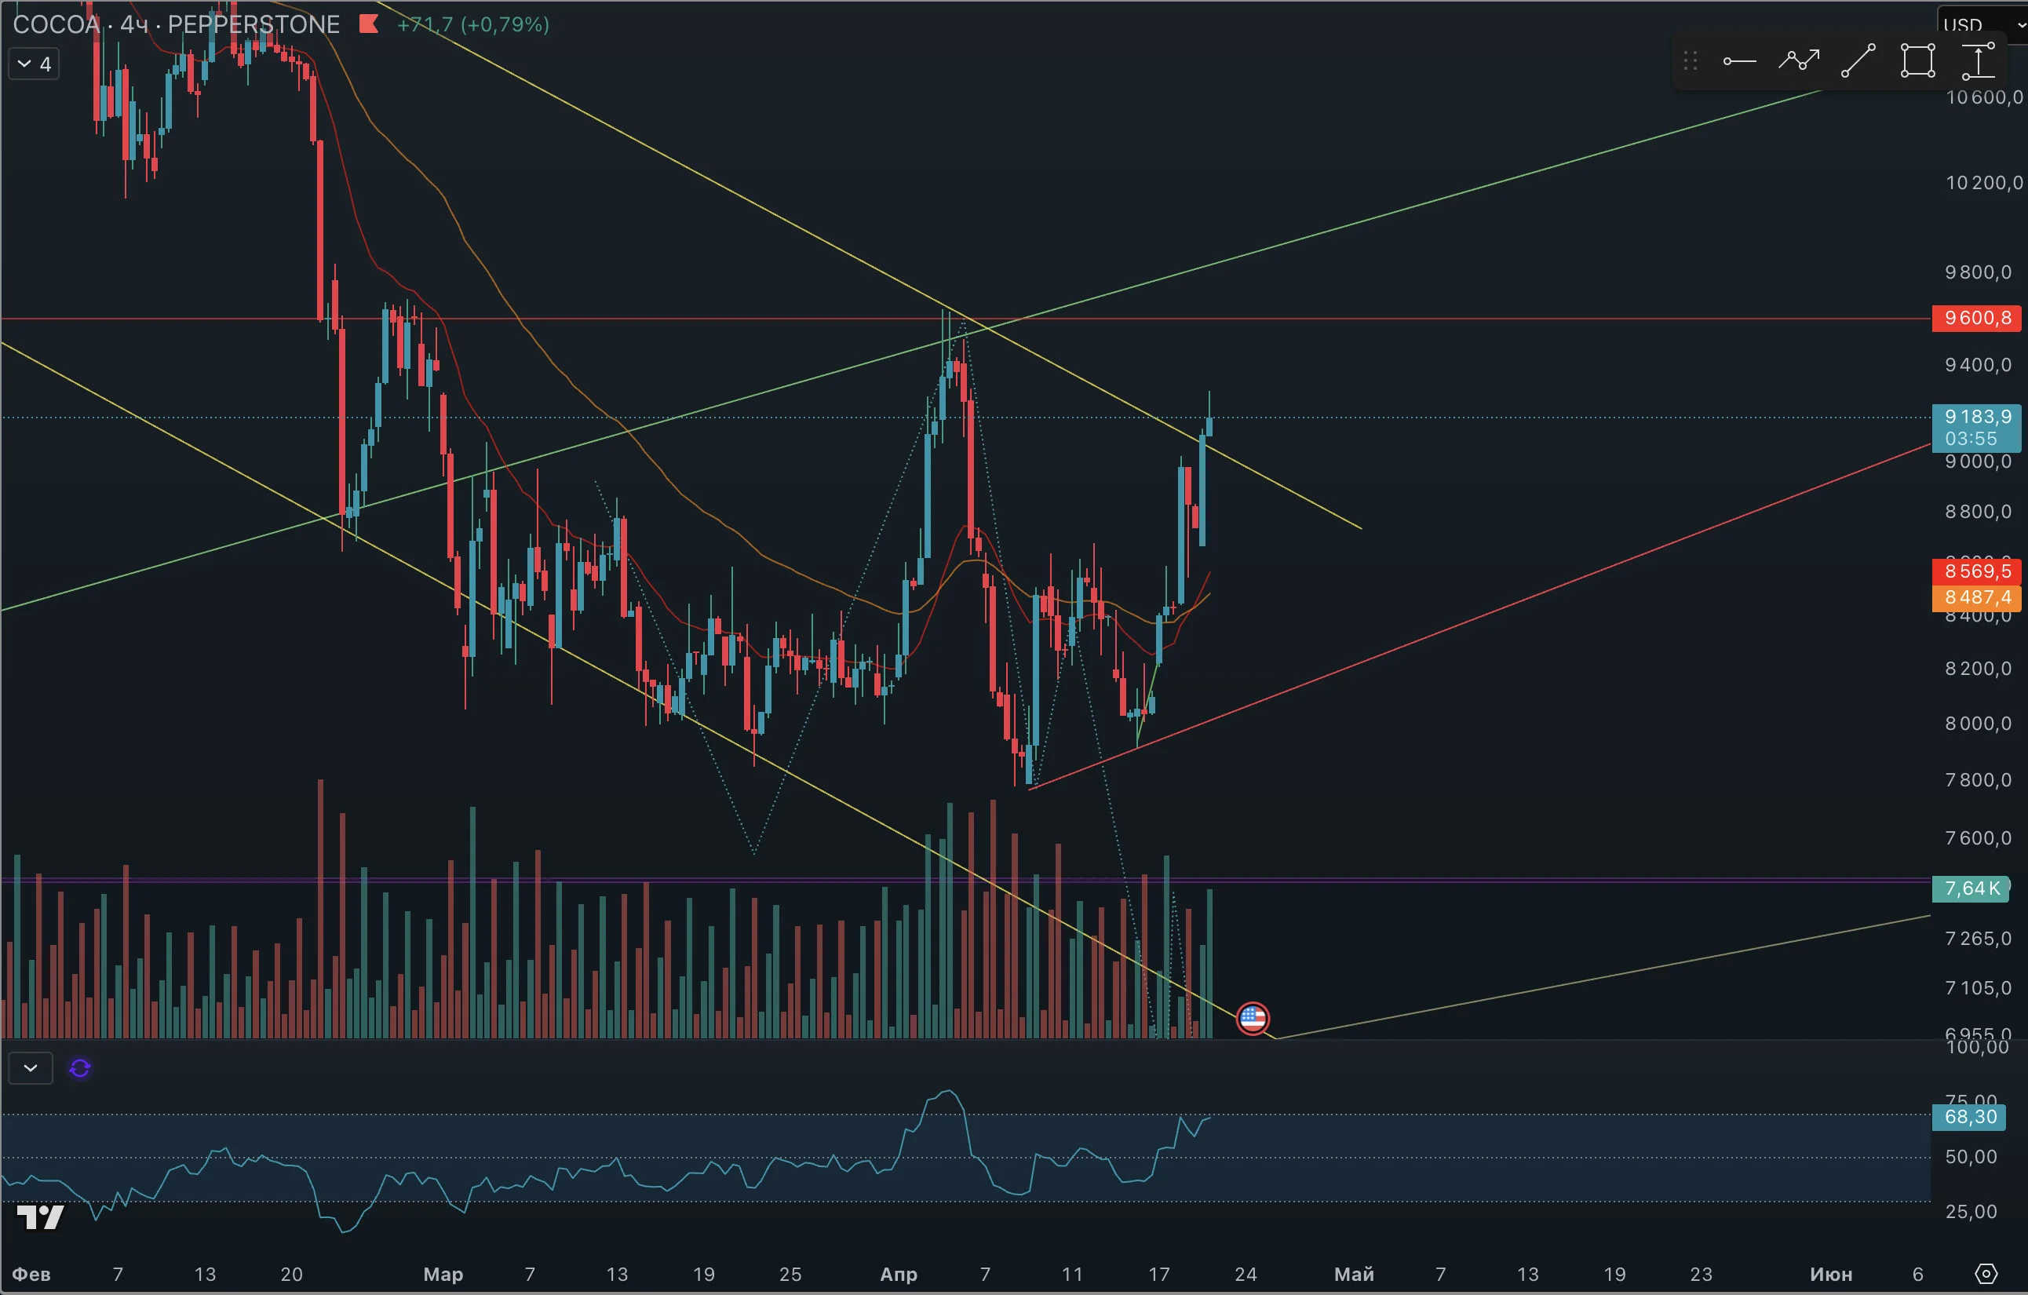Click the volume label 7,64 K
2028x1295 pixels.
1971,888
